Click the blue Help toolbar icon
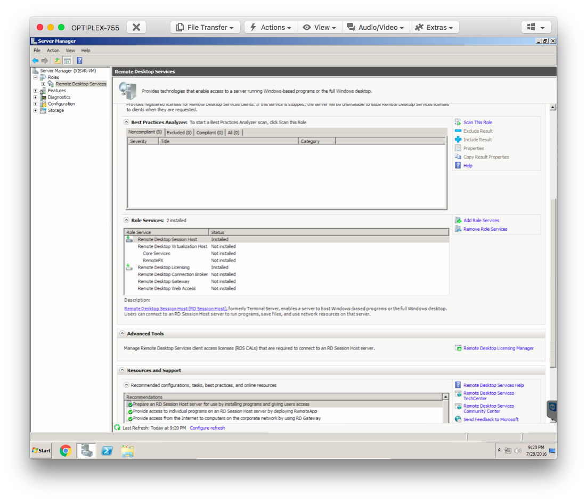Image resolution: width=587 pixels, height=502 pixels. 79,61
